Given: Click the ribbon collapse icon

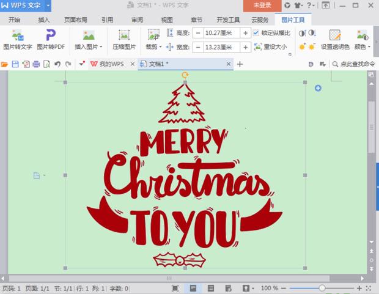Looking at the screenshot, I should (326, 5).
